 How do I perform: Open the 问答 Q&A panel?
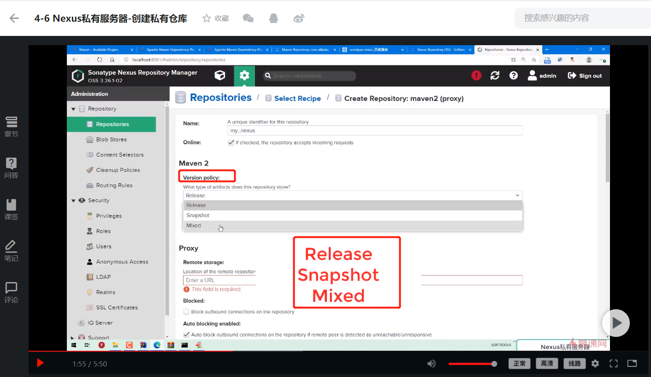click(12, 168)
